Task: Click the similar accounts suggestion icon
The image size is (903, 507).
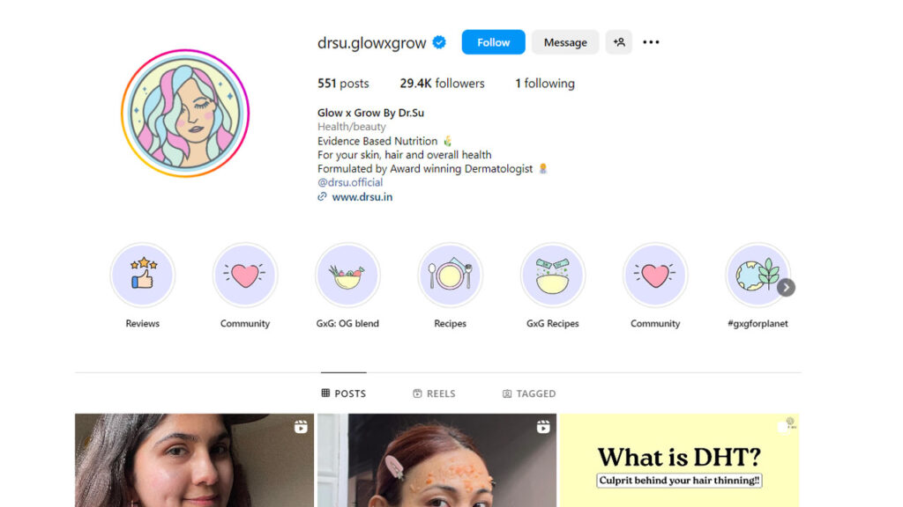Action: [618, 42]
